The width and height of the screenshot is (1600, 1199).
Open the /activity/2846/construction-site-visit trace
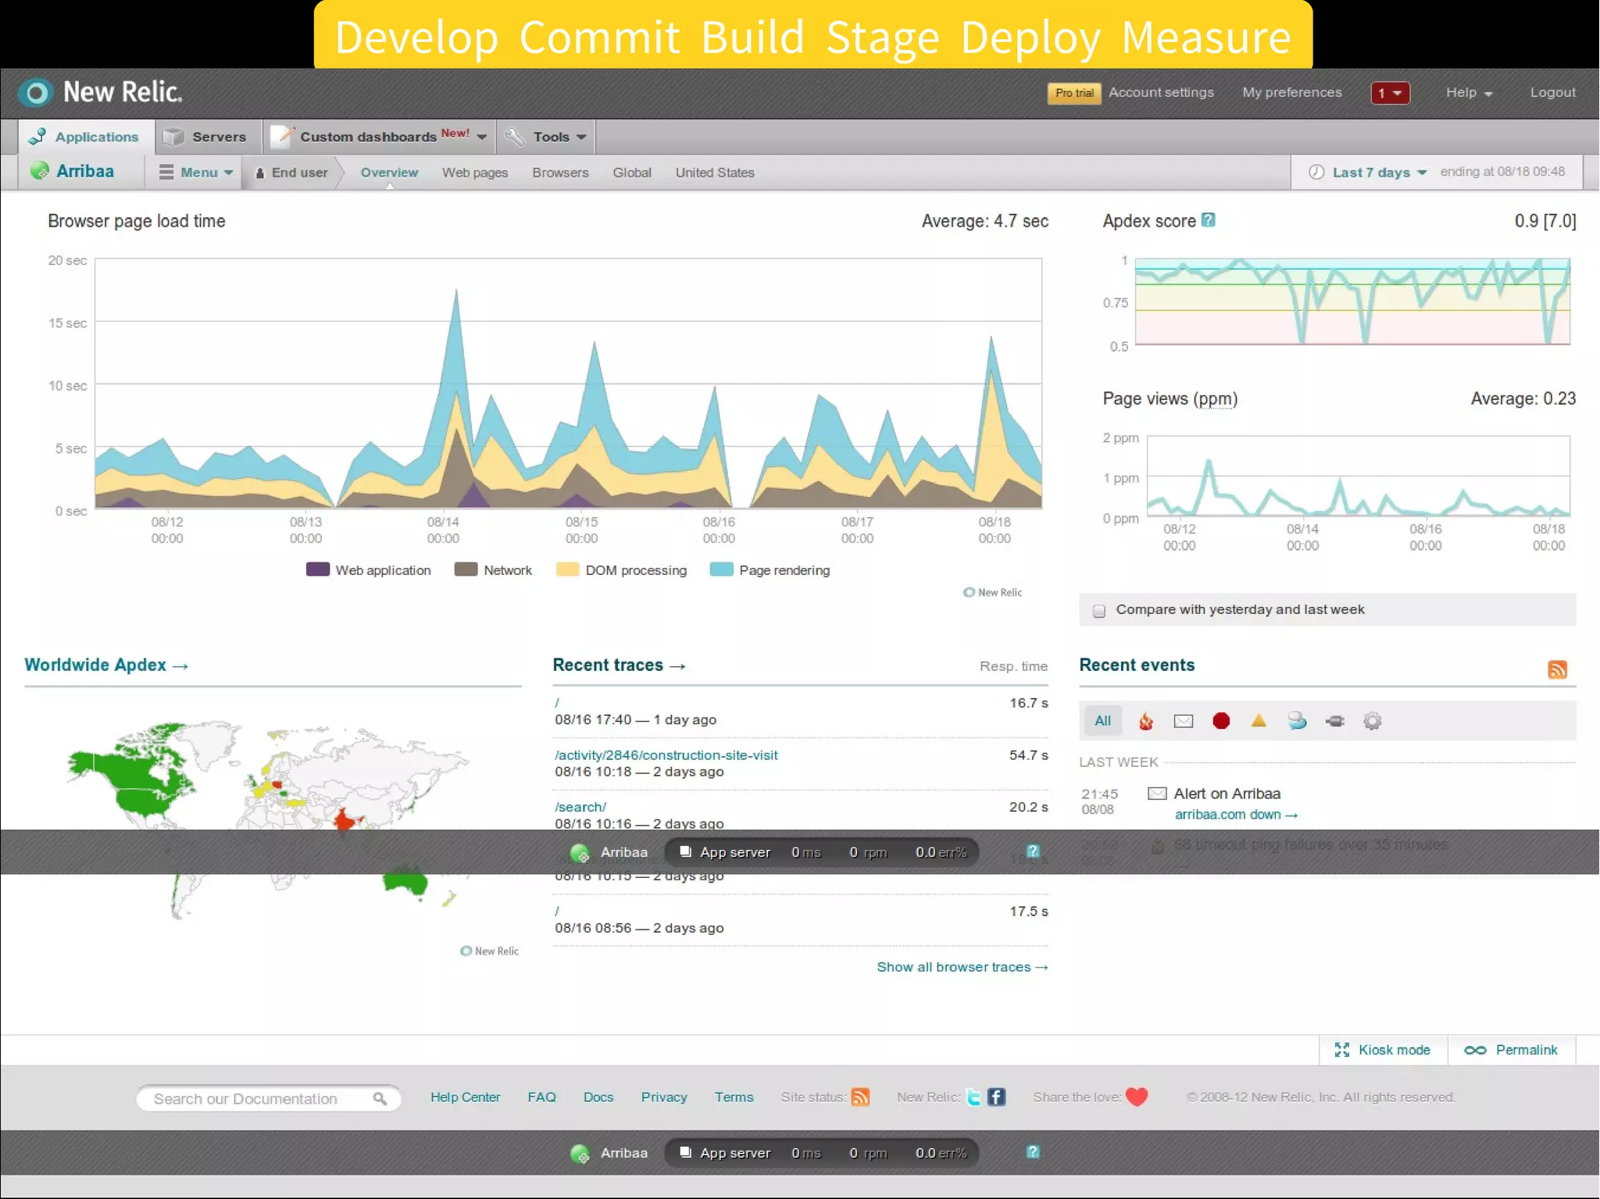click(666, 755)
